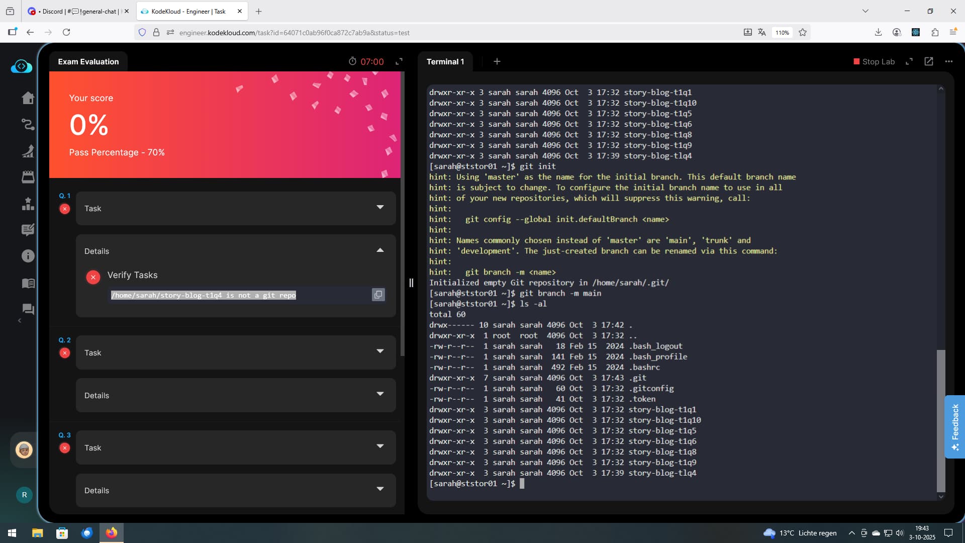Image resolution: width=965 pixels, height=543 pixels.
Task: Click the Q.1 failed status indicator
Action: [65, 209]
